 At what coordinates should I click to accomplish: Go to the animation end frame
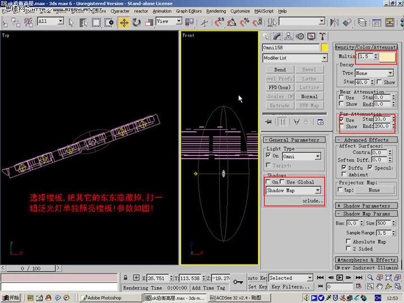(359, 278)
